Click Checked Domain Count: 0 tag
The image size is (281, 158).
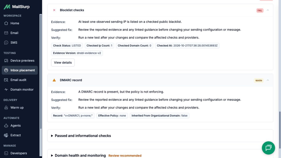click(x=134, y=46)
